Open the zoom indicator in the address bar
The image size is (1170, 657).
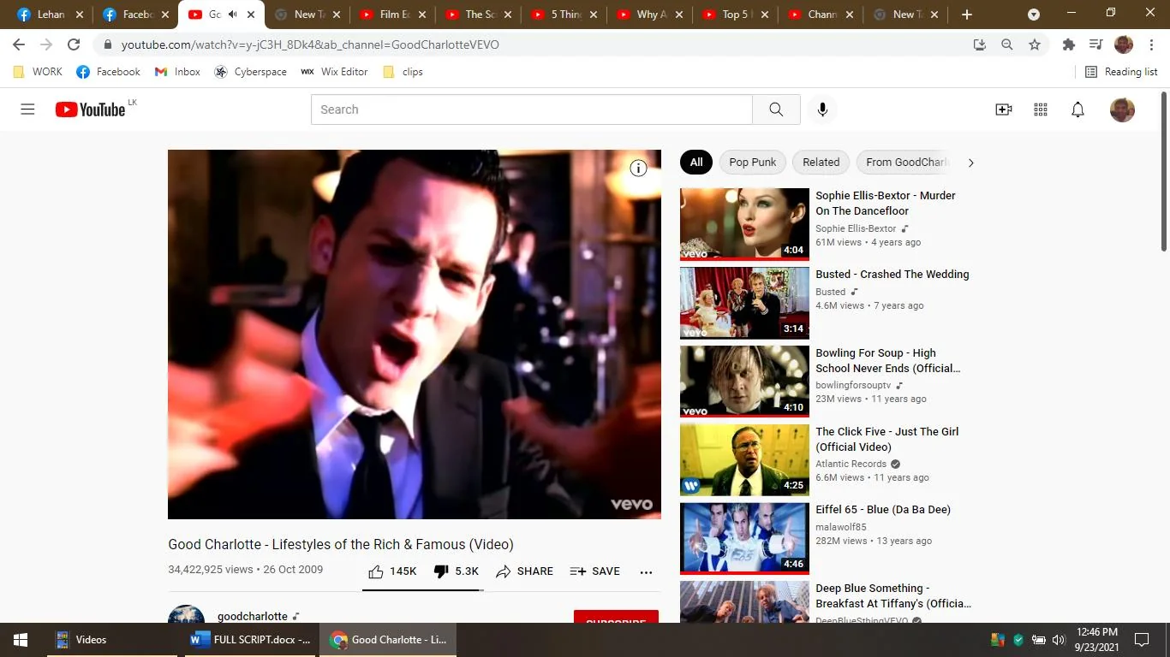(1007, 44)
